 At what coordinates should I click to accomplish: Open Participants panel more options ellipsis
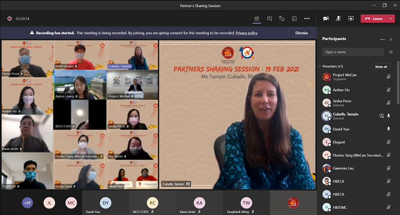coord(382,39)
